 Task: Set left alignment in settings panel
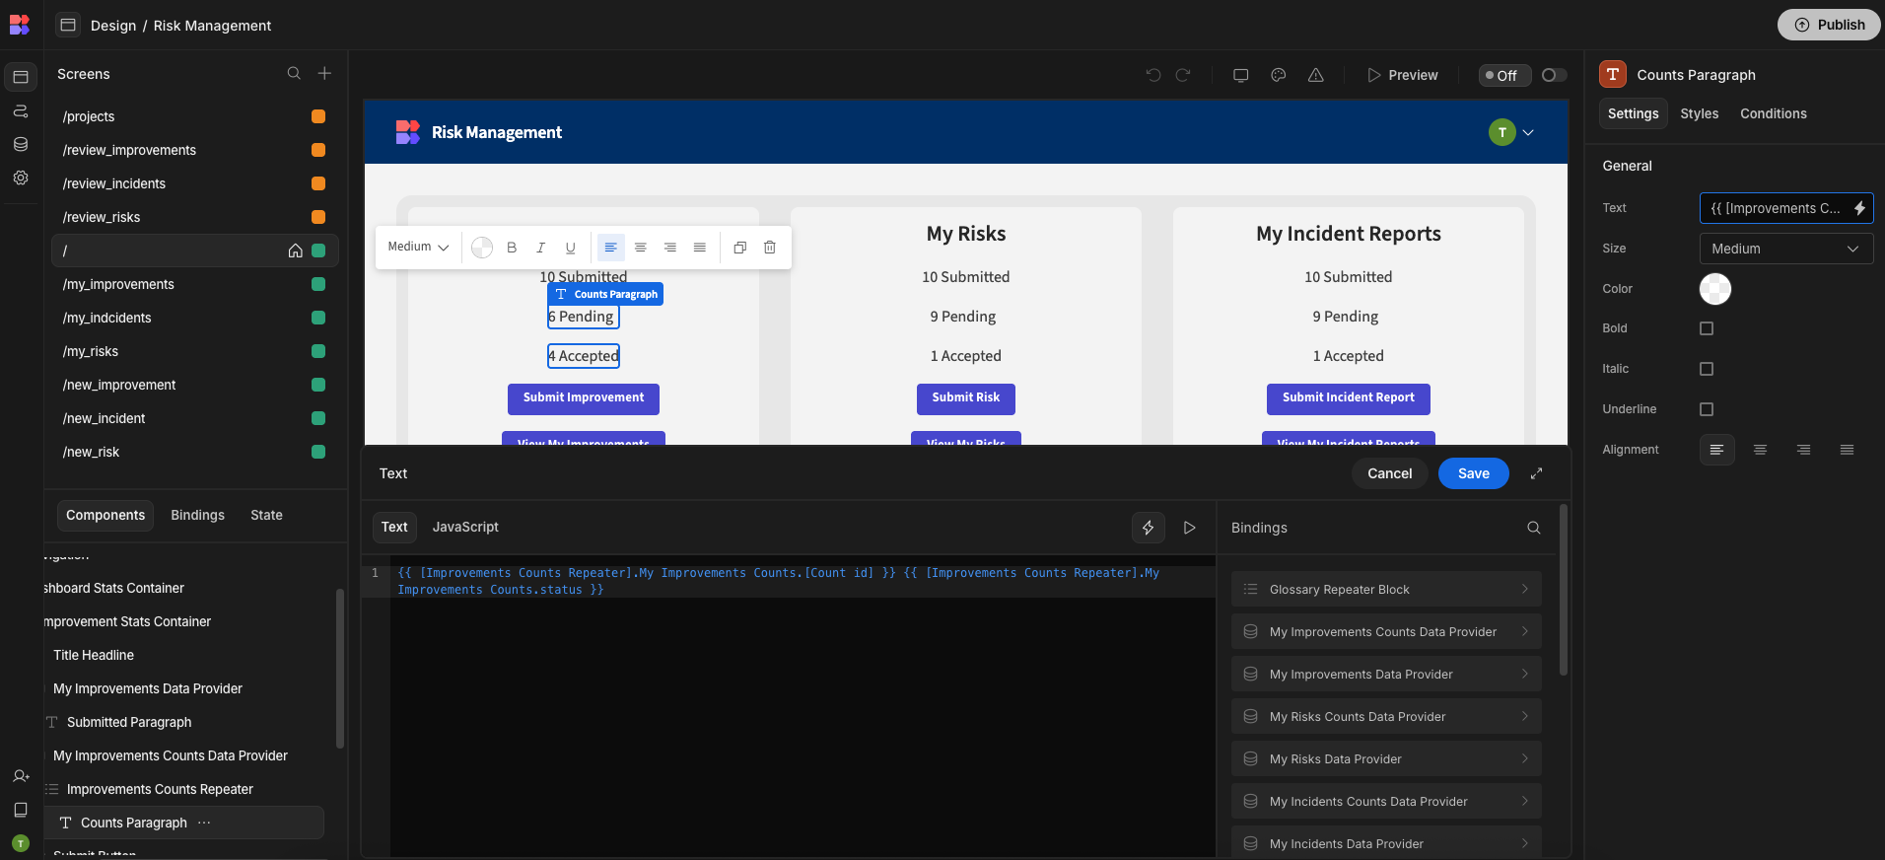(x=1716, y=450)
